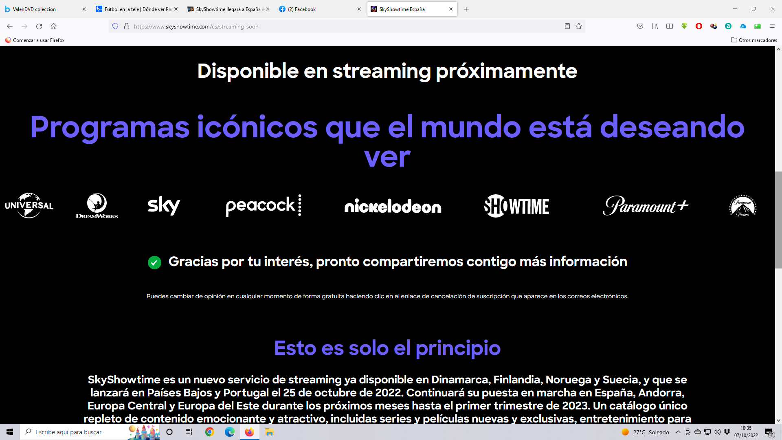Click the 'Esto es solo el principio' heading

point(387,348)
